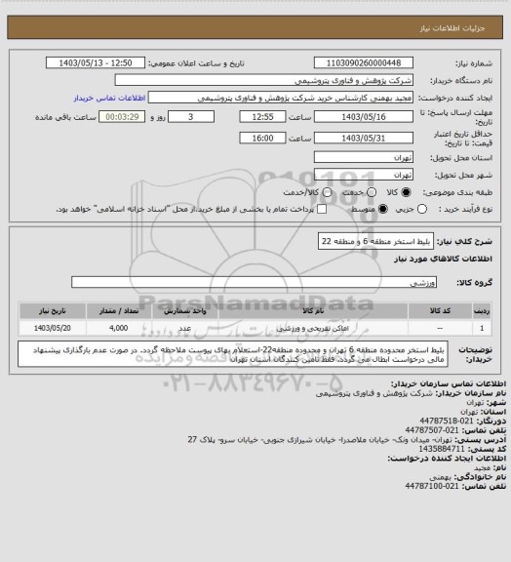511x562 pixels.
Task: Click the need date cell 1403/05/20
Action: pyautogui.click(x=53, y=328)
